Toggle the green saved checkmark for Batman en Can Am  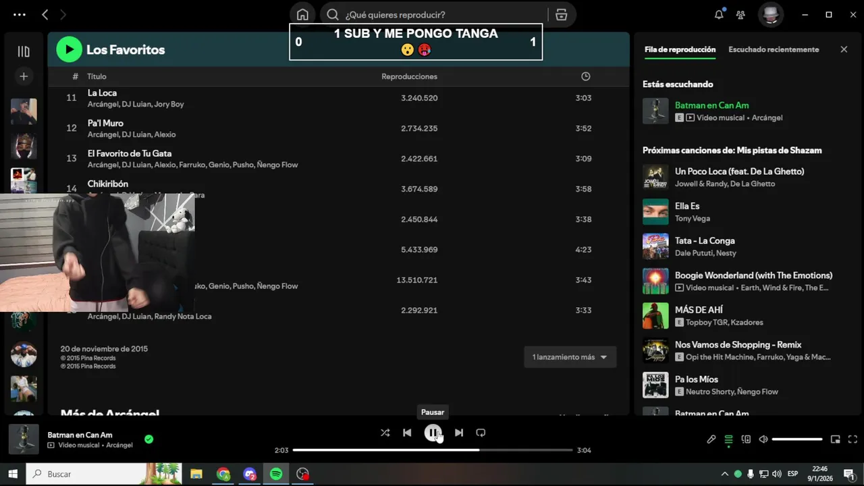click(148, 439)
